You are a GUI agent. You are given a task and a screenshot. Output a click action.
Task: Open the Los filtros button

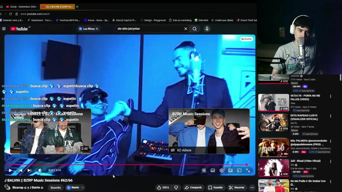[88, 29]
